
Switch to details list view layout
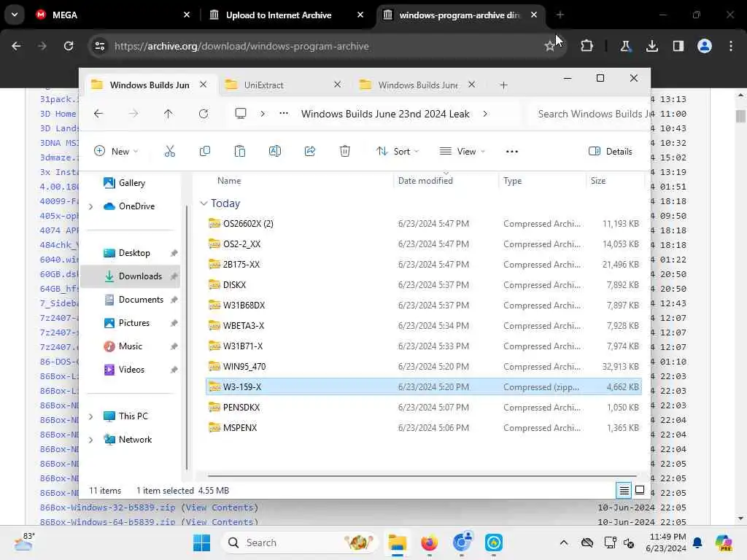(624, 490)
